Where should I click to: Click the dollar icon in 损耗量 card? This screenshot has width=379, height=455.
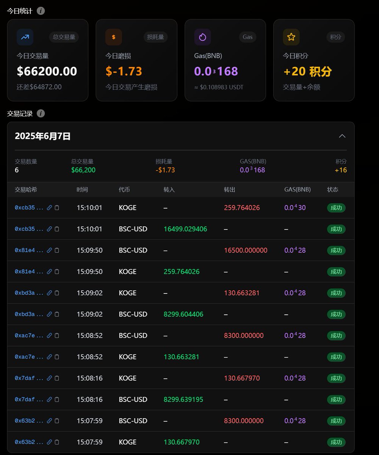(x=114, y=37)
